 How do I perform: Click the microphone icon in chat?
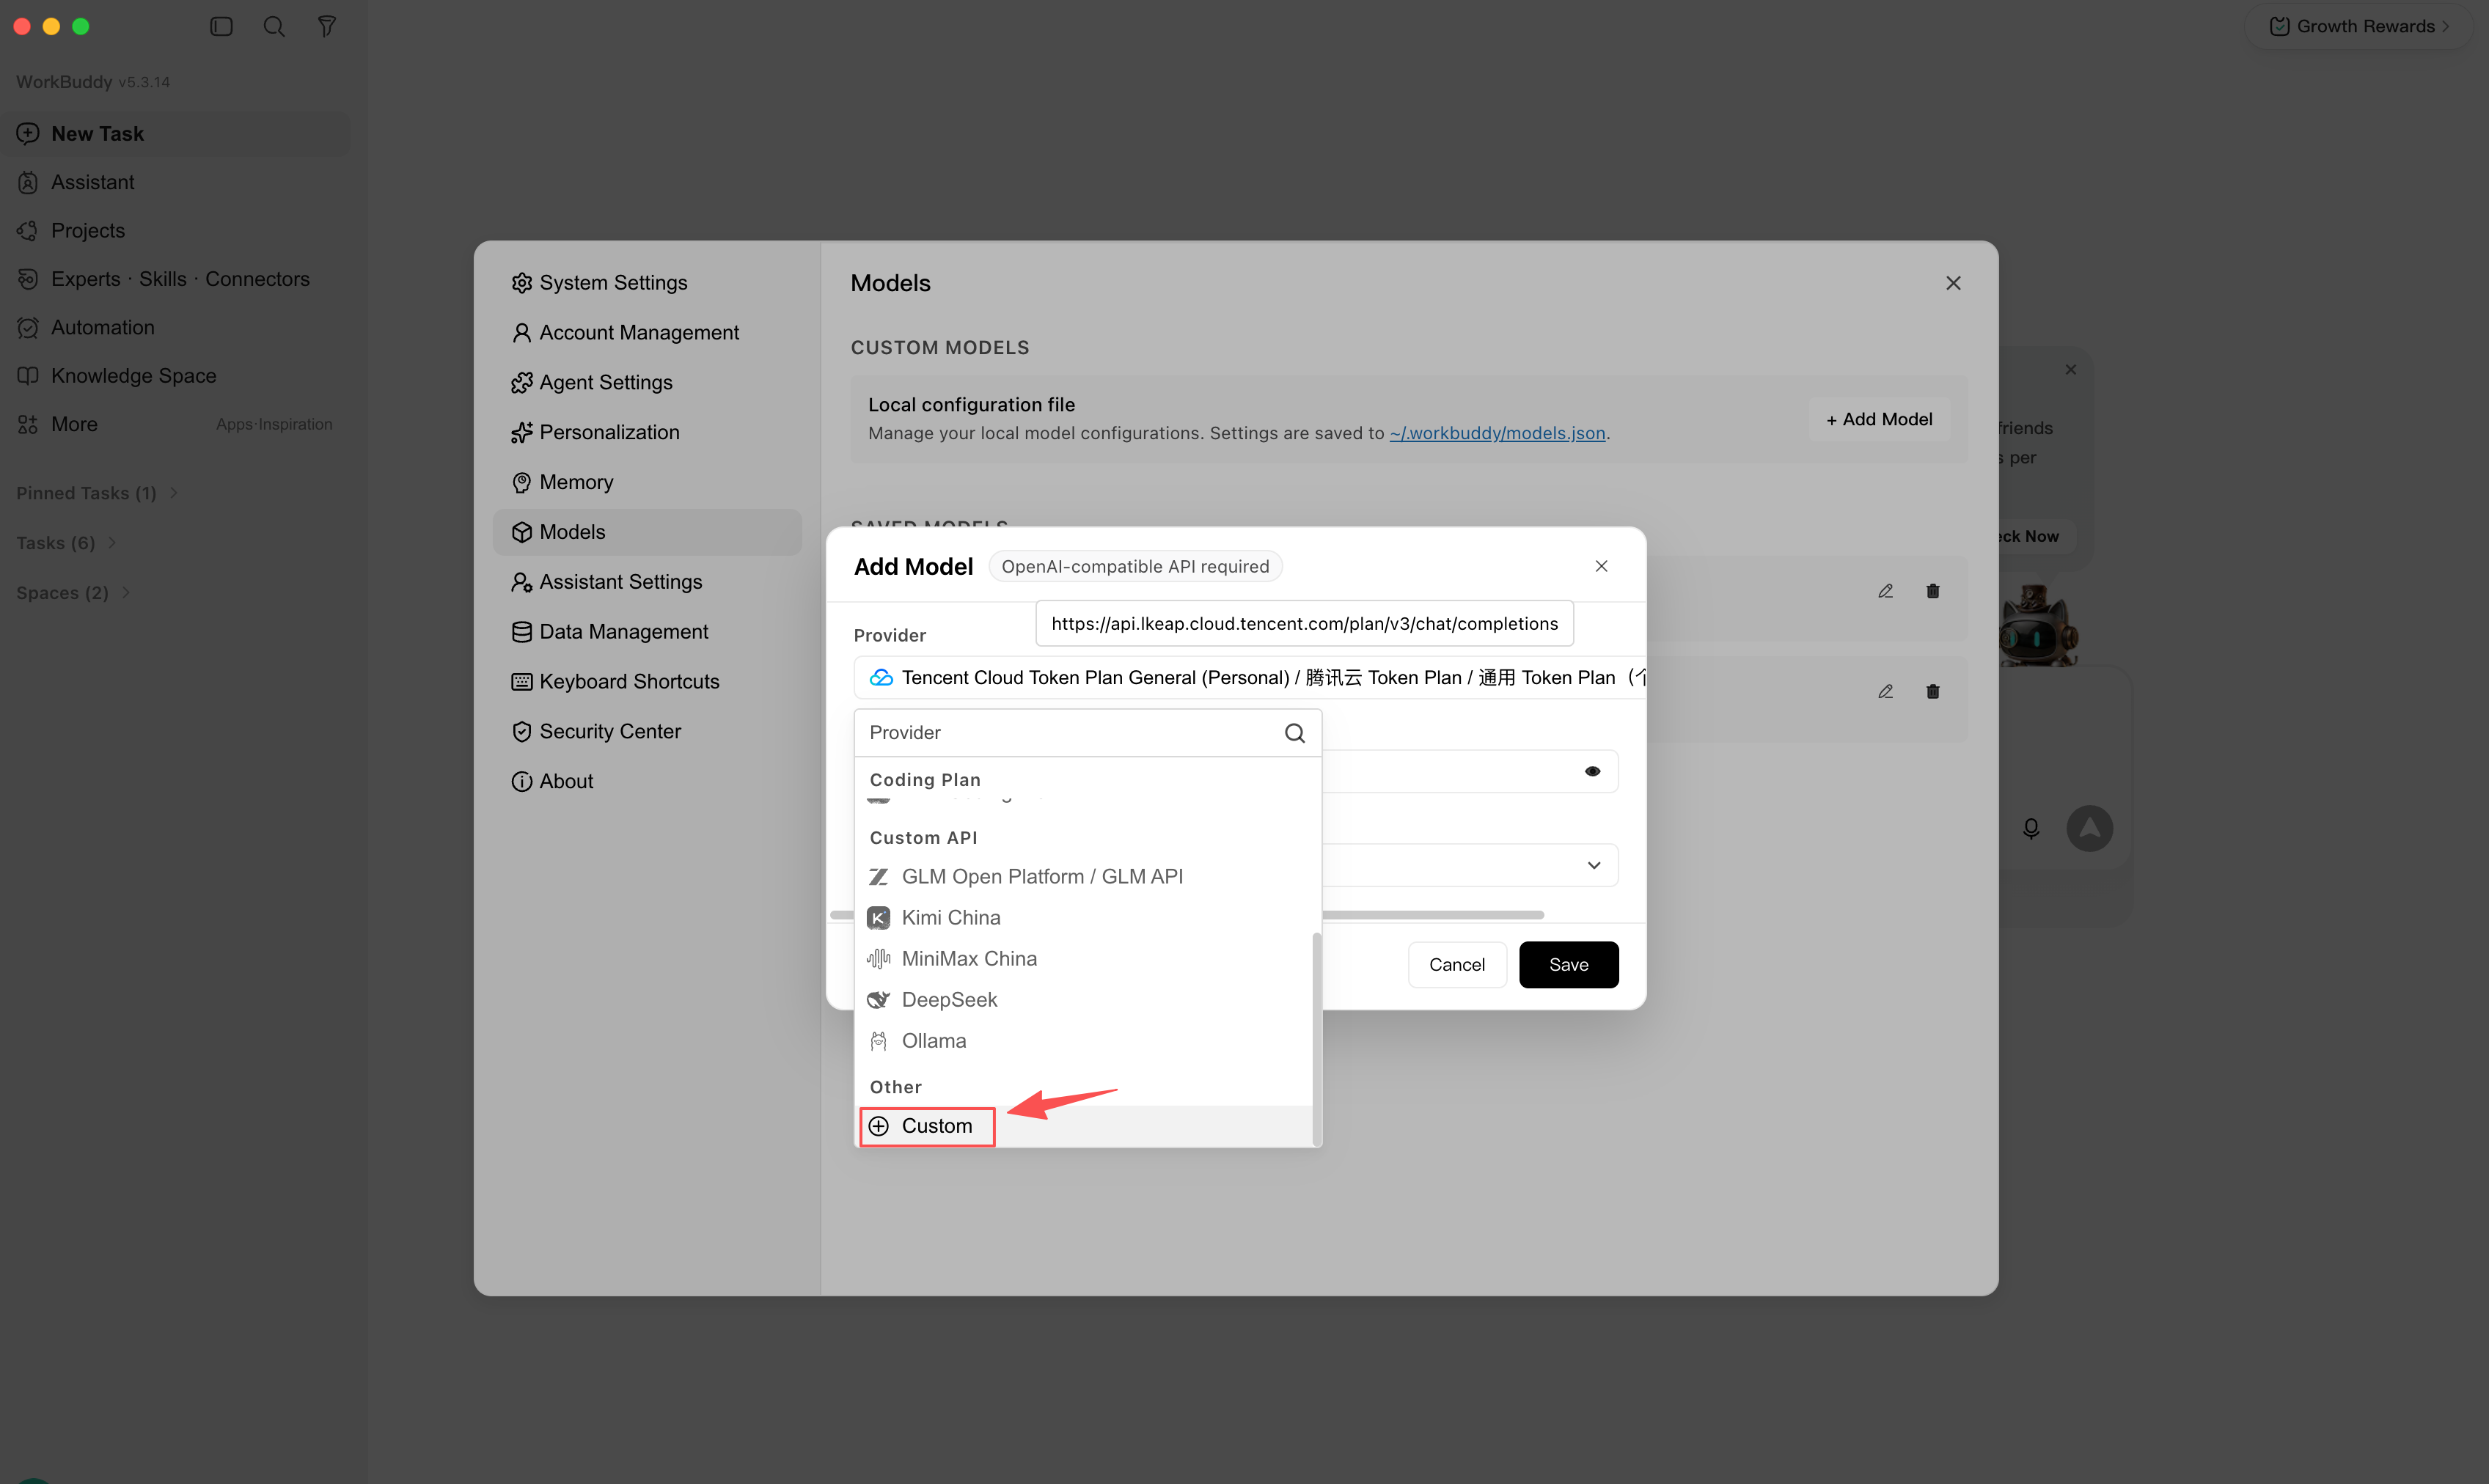pyautogui.click(x=2031, y=828)
